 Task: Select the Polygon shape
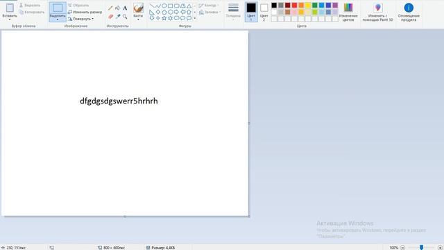coord(183,6)
